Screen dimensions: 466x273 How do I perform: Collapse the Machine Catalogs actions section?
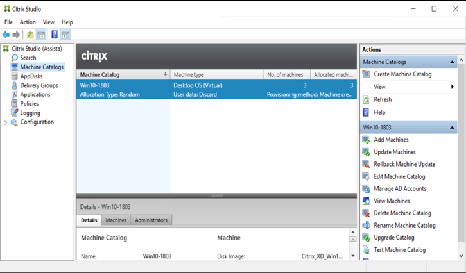point(452,62)
